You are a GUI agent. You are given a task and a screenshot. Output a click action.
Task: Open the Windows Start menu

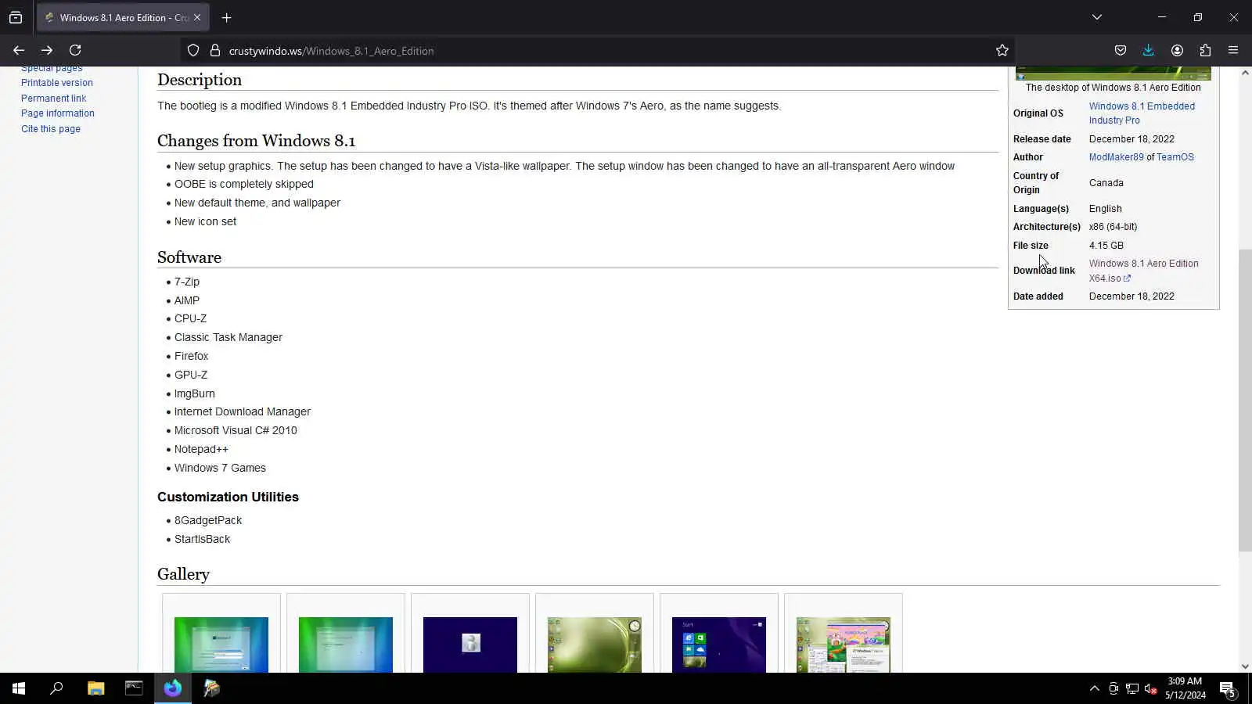[x=19, y=688]
